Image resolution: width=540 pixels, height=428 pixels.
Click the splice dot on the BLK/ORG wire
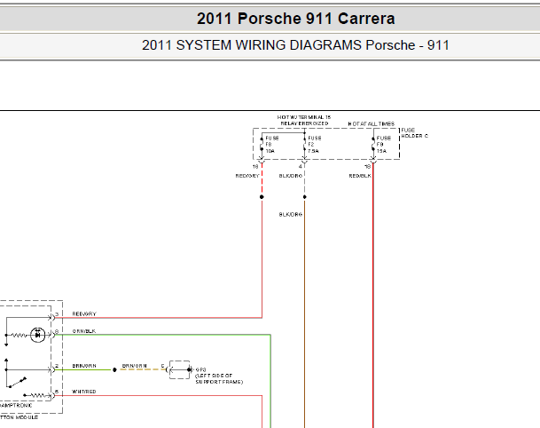click(x=304, y=197)
